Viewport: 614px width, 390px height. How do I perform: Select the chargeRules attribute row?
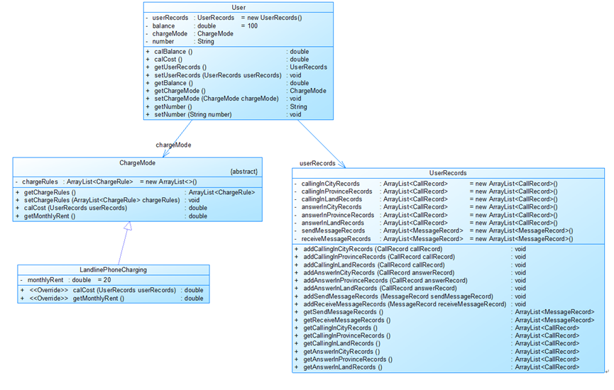[x=106, y=182]
